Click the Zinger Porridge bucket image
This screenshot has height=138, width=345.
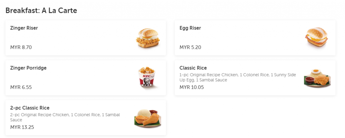(x=148, y=78)
